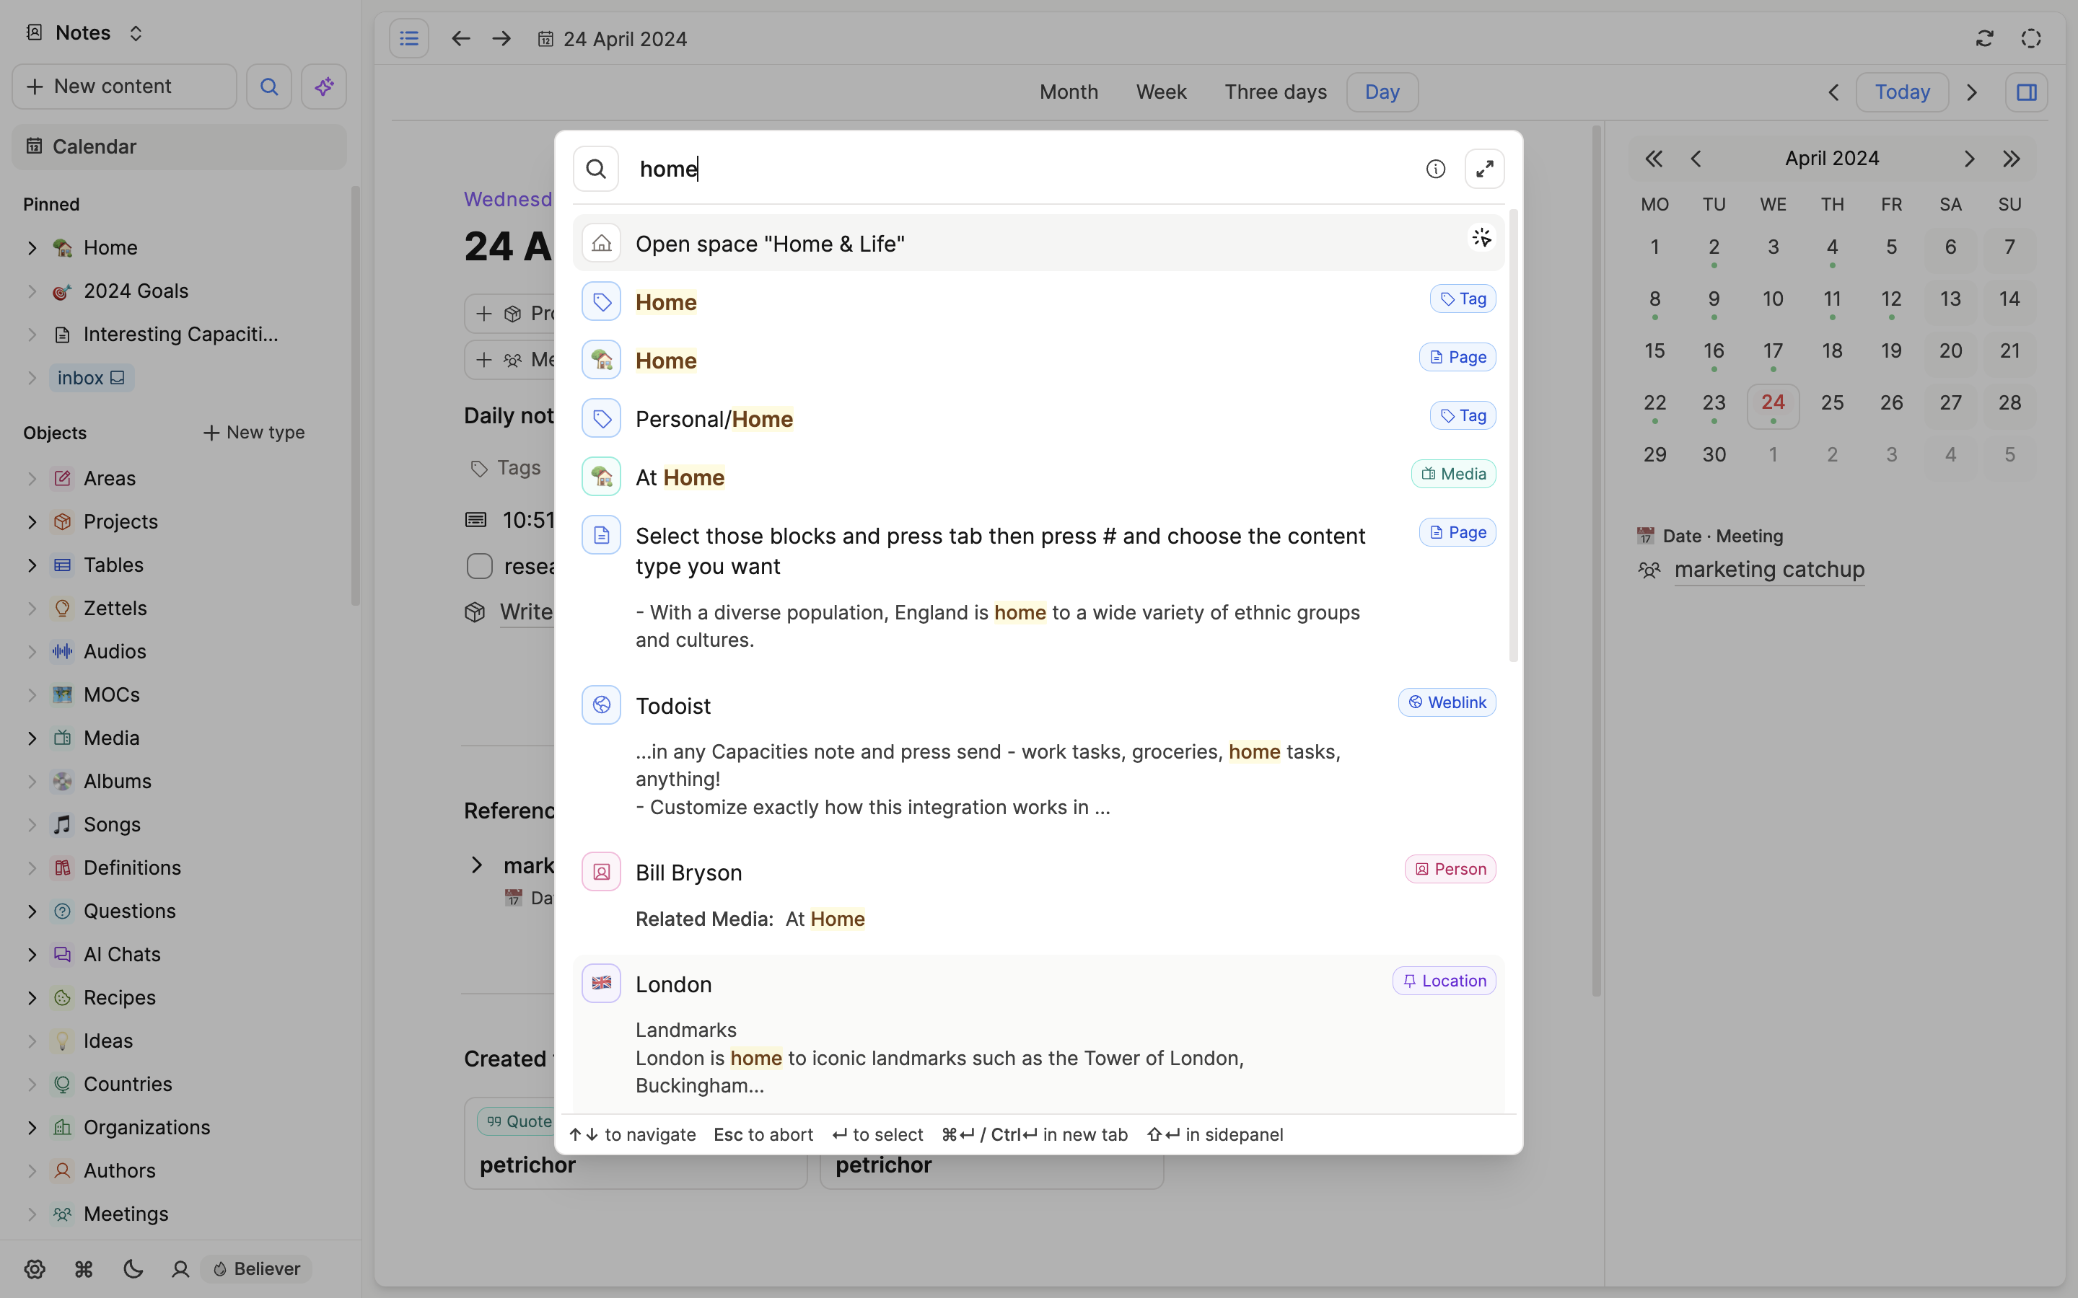Image resolution: width=2078 pixels, height=1298 pixels.
Task: Click the sync refresh icon
Action: pos(1983,39)
